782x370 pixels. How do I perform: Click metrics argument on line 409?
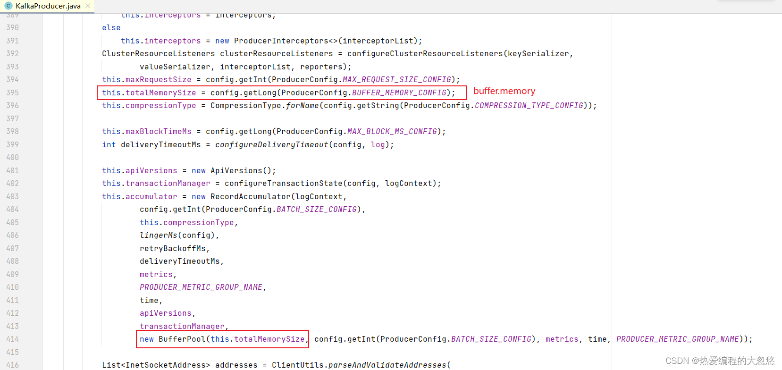[156, 274]
